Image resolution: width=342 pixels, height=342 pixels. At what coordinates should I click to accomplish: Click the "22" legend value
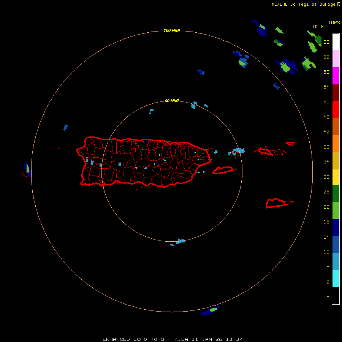point(326,207)
